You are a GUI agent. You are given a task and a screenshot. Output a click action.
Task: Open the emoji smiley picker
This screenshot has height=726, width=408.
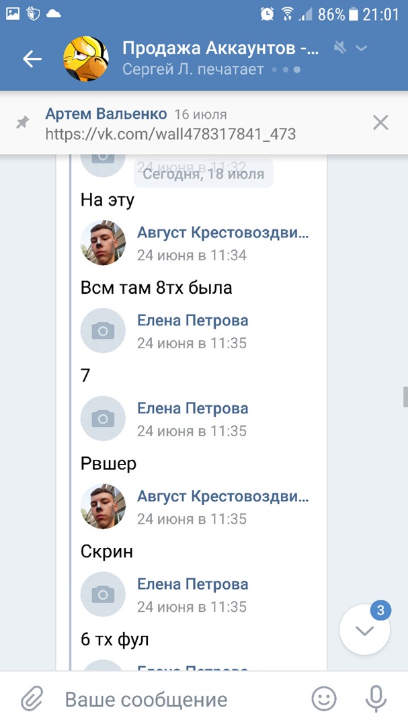(x=324, y=700)
